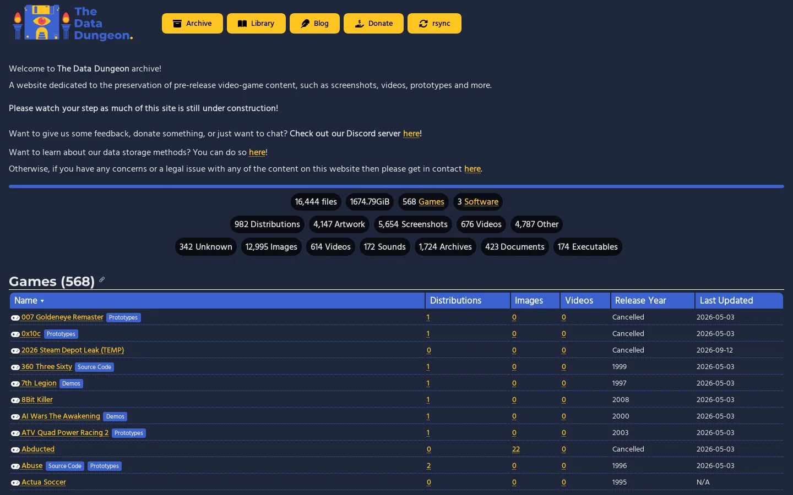
Task: Sort games by Last Updated column
Action: tap(739, 300)
